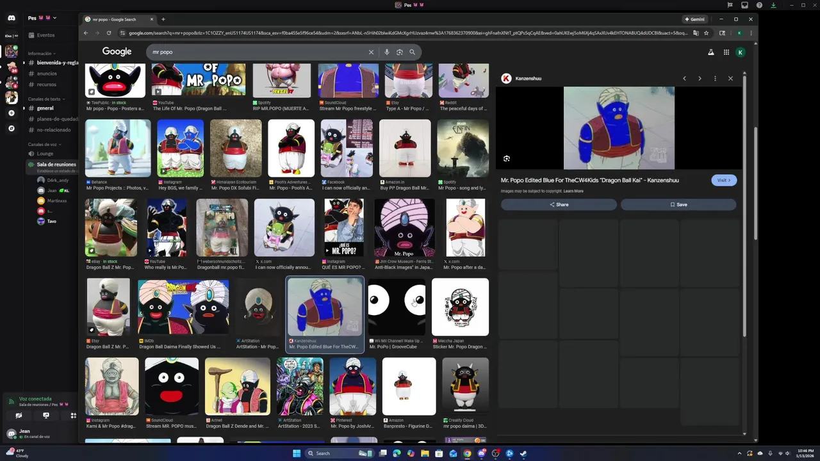
Task: Open the bienvenida-y-reglas channel
Action: pos(53,63)
